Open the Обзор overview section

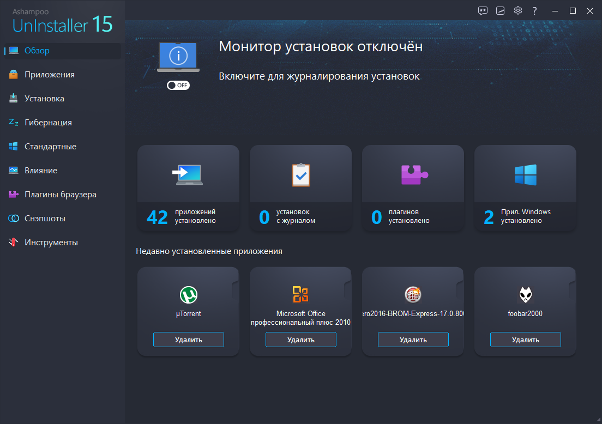click(x=62, y=51)
